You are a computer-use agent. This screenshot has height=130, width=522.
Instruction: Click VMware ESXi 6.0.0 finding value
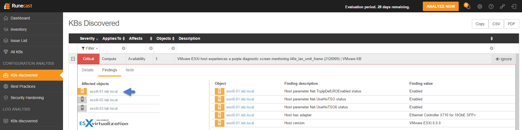click(425, 123)
